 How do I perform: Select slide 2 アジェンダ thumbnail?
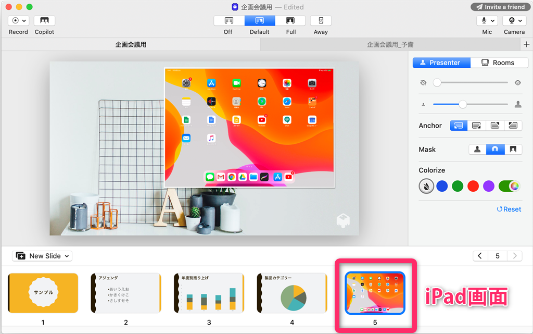tap(126, 293)
